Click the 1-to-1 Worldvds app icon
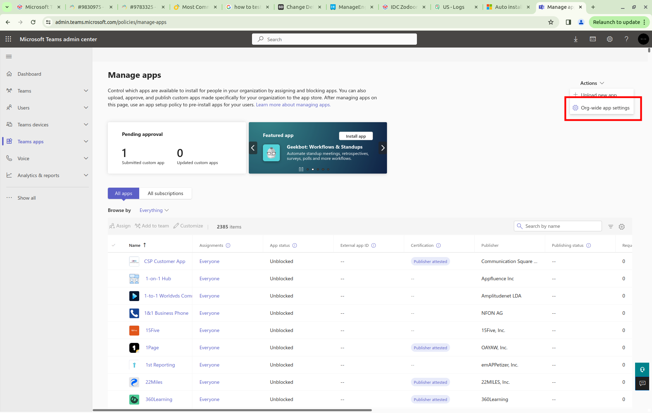 [x=134, y=296]
